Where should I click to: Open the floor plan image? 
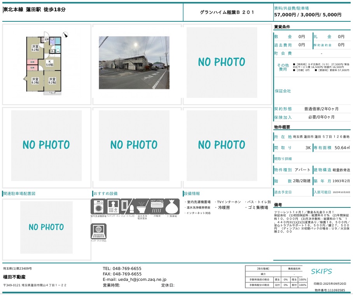pos(46,64)
